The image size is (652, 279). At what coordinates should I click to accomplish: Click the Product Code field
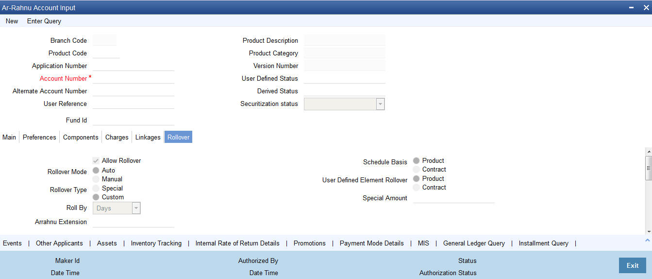[106, 53]
